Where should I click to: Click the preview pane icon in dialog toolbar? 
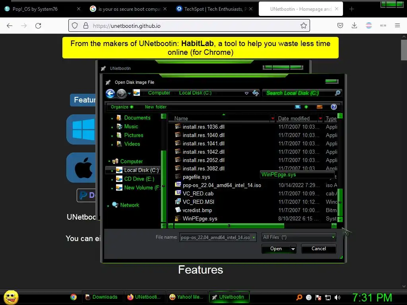coord(320,107)
